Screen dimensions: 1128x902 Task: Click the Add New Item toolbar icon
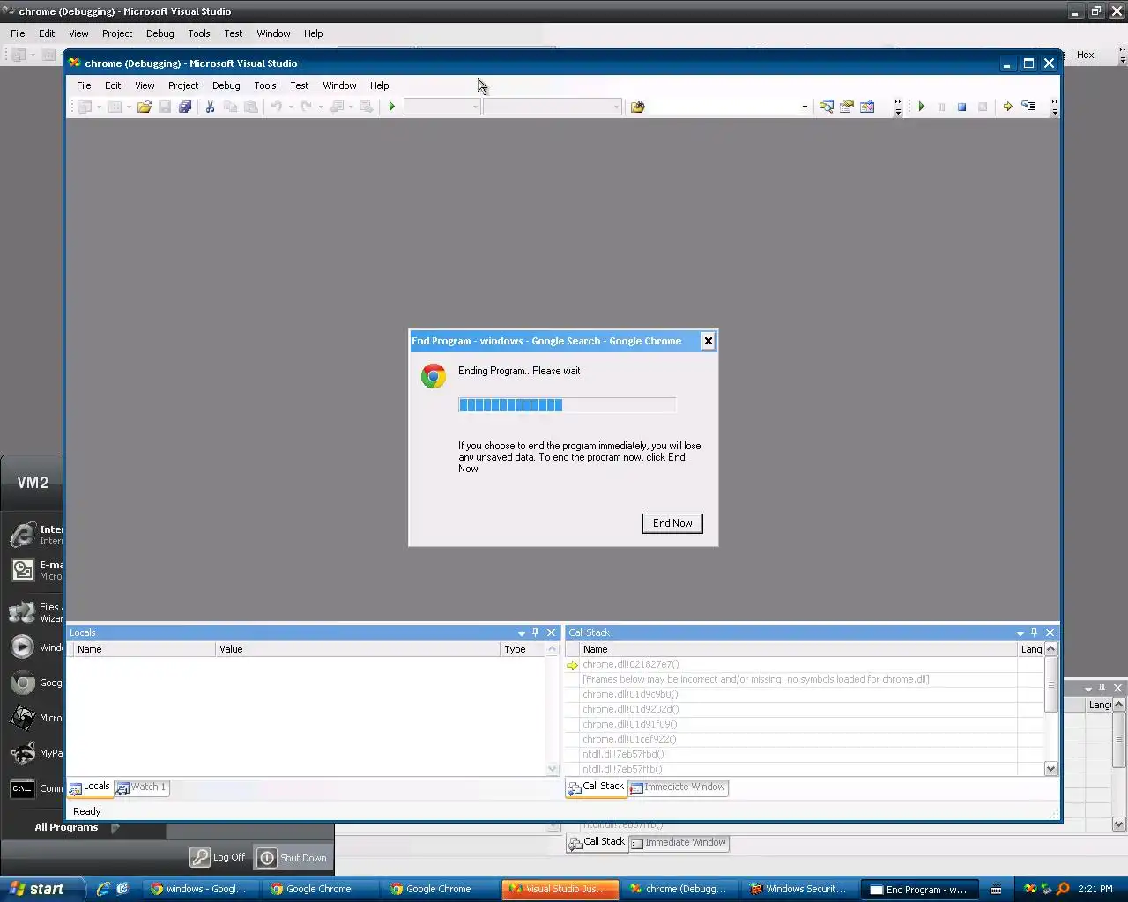coord(115,107)
